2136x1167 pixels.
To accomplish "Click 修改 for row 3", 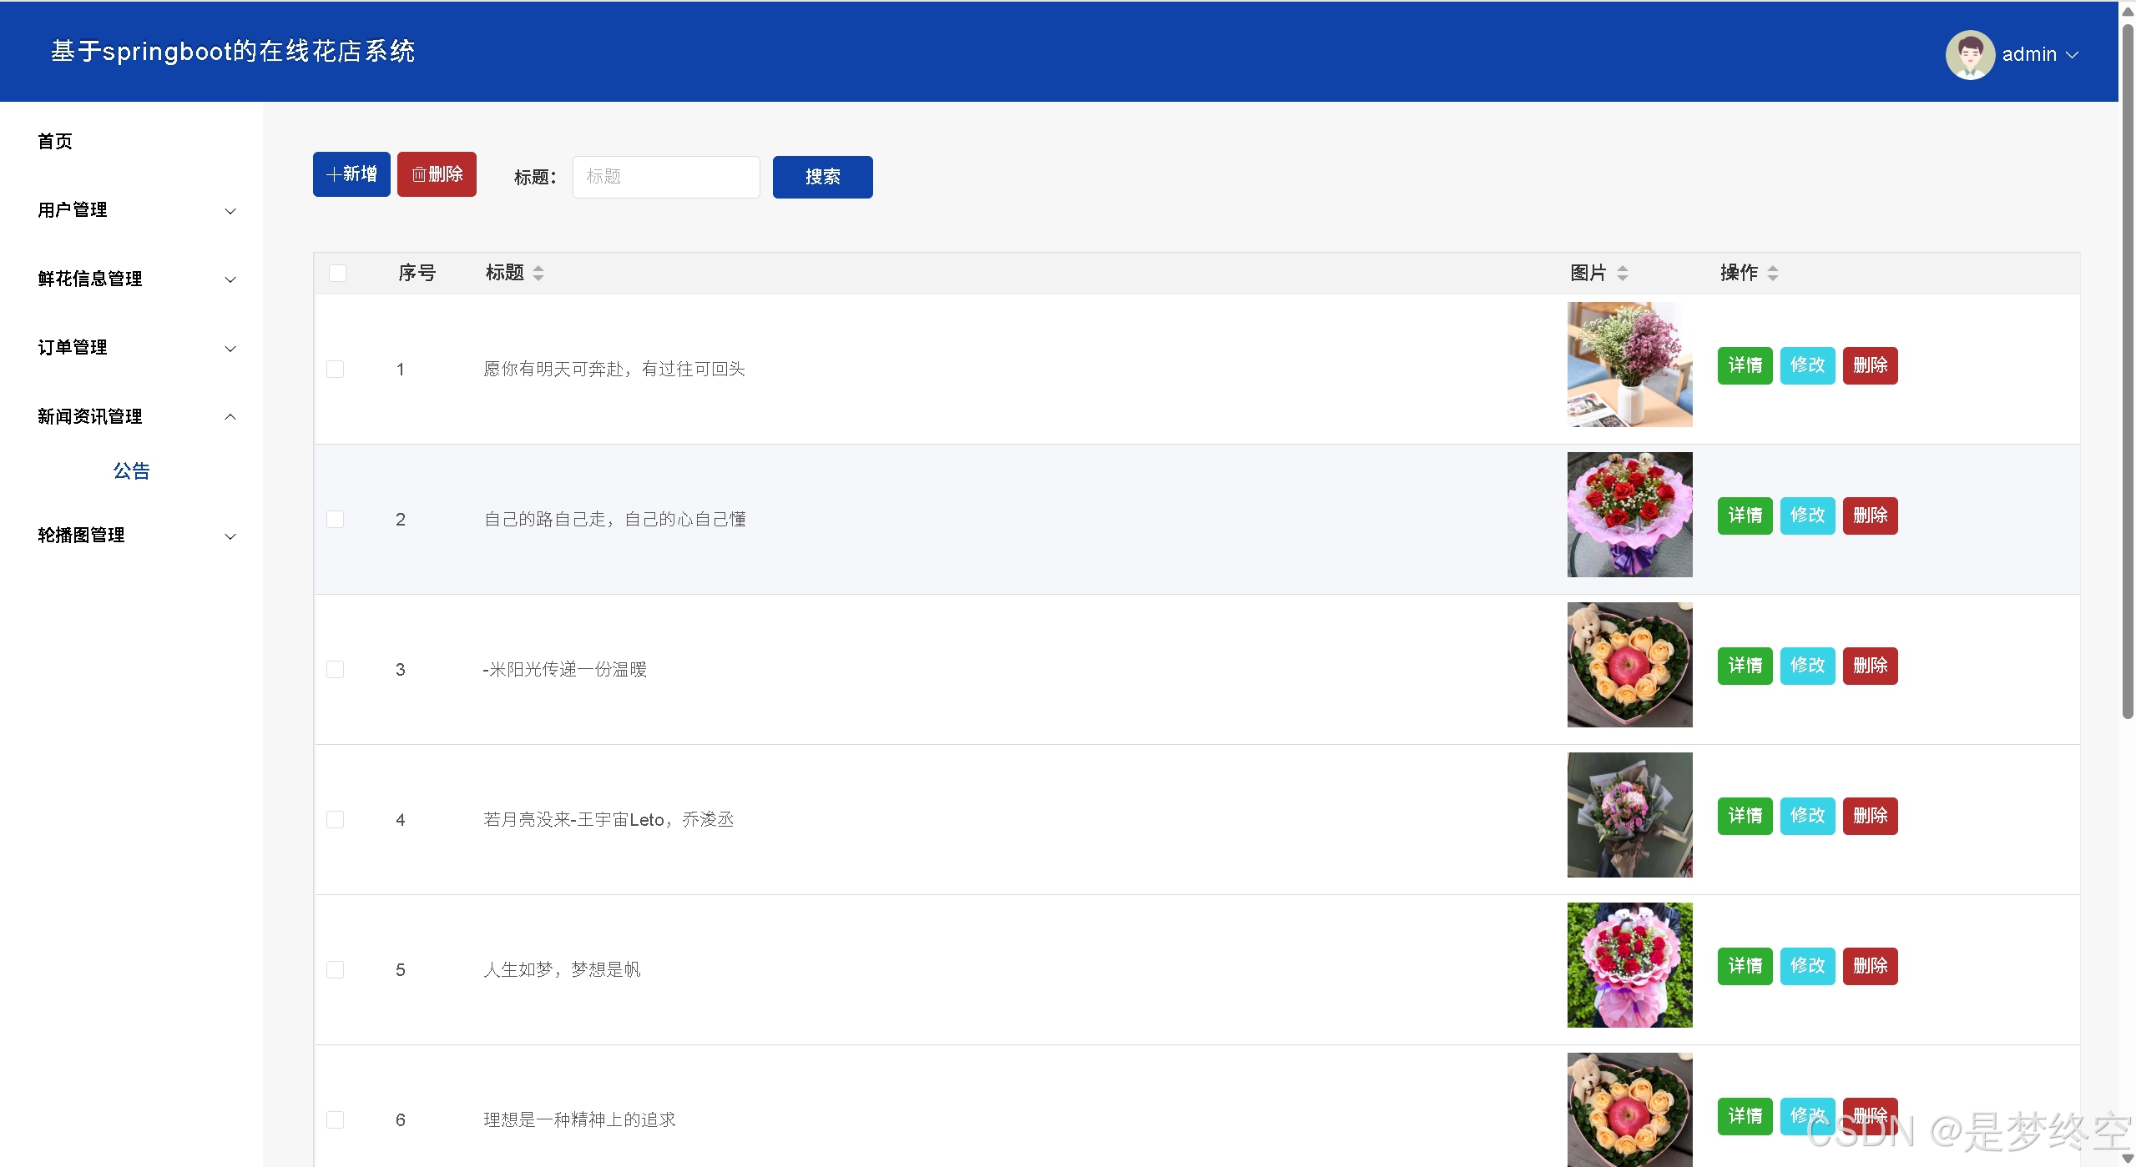I will coord(1807,665).
